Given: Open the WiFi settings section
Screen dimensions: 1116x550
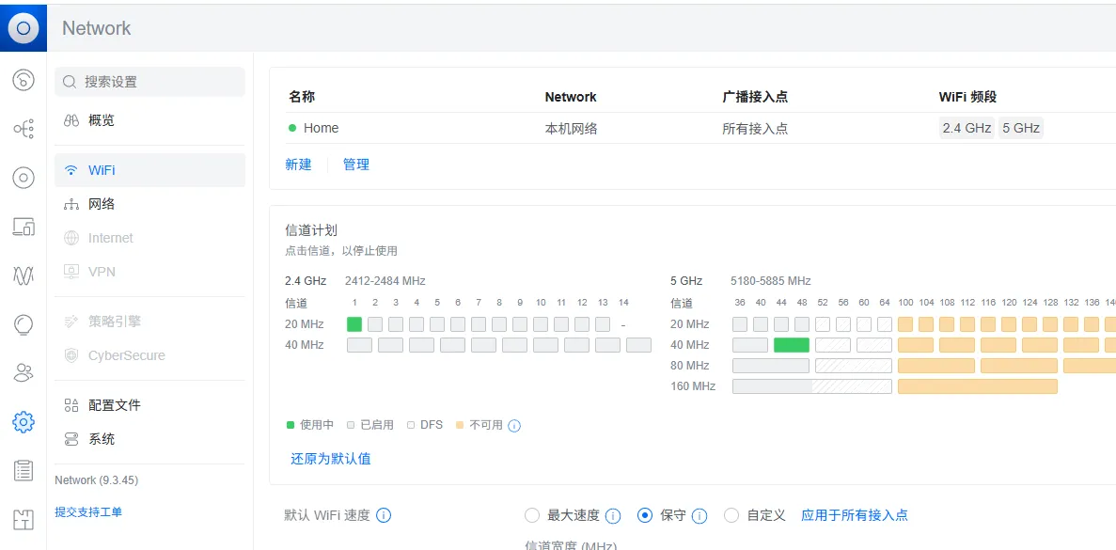Looking at the screenshot, I should pyautogui.click(x=149, y=170).
